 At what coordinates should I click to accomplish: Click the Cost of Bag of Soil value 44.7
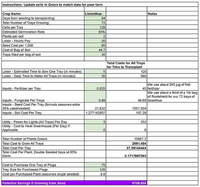(95, 50)
